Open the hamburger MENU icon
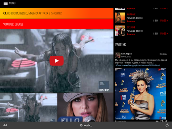The width and height of the screenshot is (172, 129). point(5,3)
